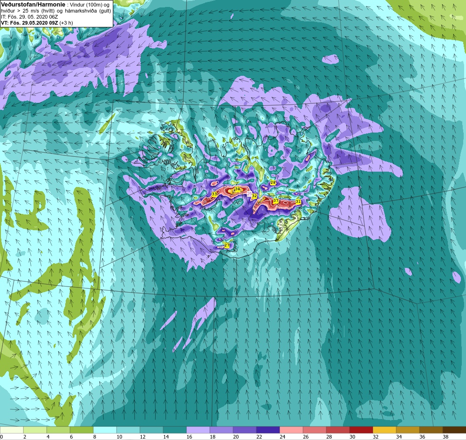Click the red 28–30 legend swatch
Viewport: 466px width, 440px height.
pos(337,430)
